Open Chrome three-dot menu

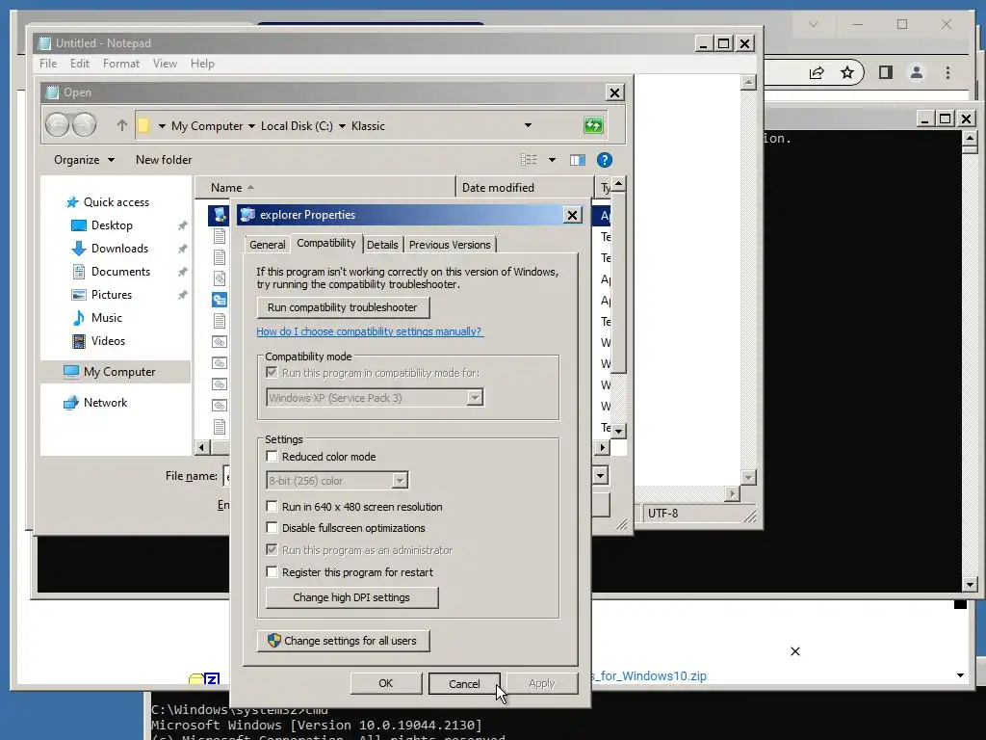pyautogui.click(x=947, y=73)
